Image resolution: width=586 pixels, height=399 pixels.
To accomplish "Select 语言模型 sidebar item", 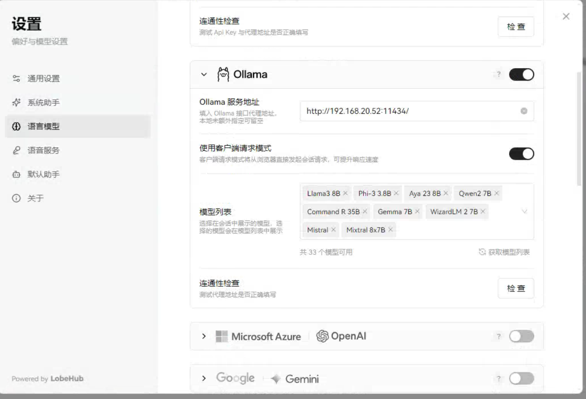I will click(78, 127).
